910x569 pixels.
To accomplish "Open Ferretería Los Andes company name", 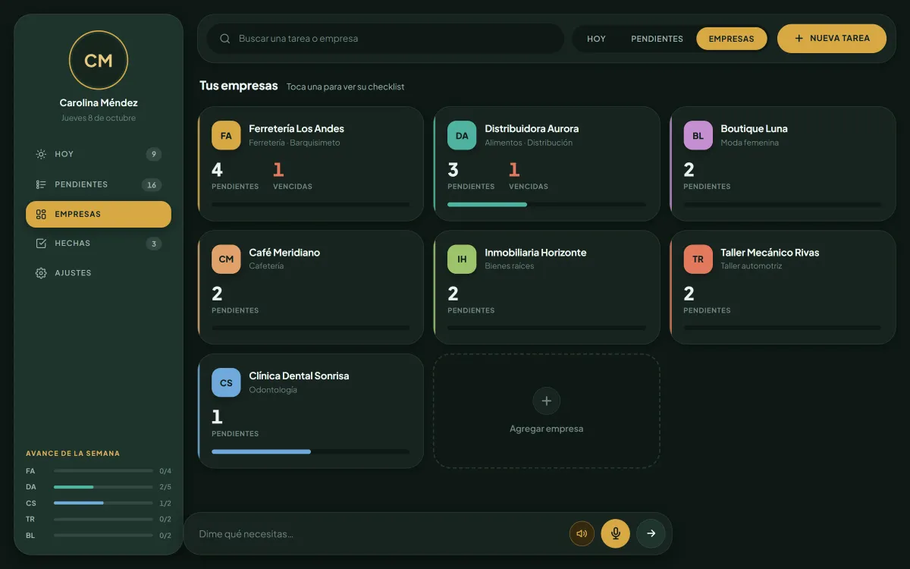I will 297,129.
